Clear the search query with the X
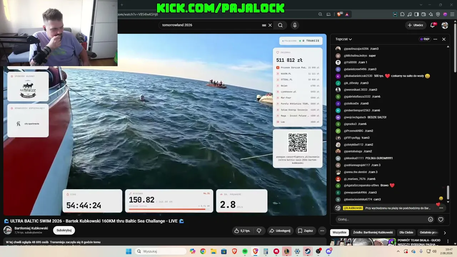The image size is (457, 257). (270, 25)
